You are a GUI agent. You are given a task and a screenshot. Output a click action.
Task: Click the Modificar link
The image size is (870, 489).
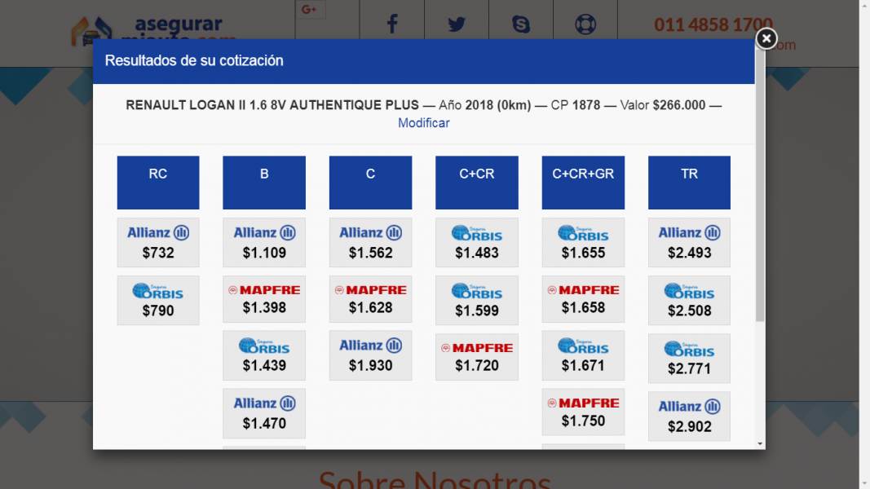(423, 123)
